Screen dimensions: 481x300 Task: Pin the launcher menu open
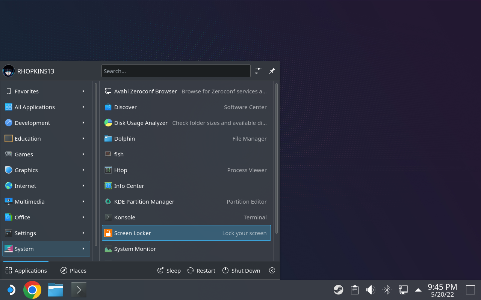point(272,71)
